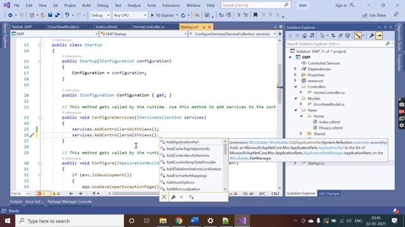Image resolution: width=405 pixels, height=227 pixels.
Task: Click Switch Views icon in Solution Explorer
Action: pyautogui.click(x=312, y=36)
